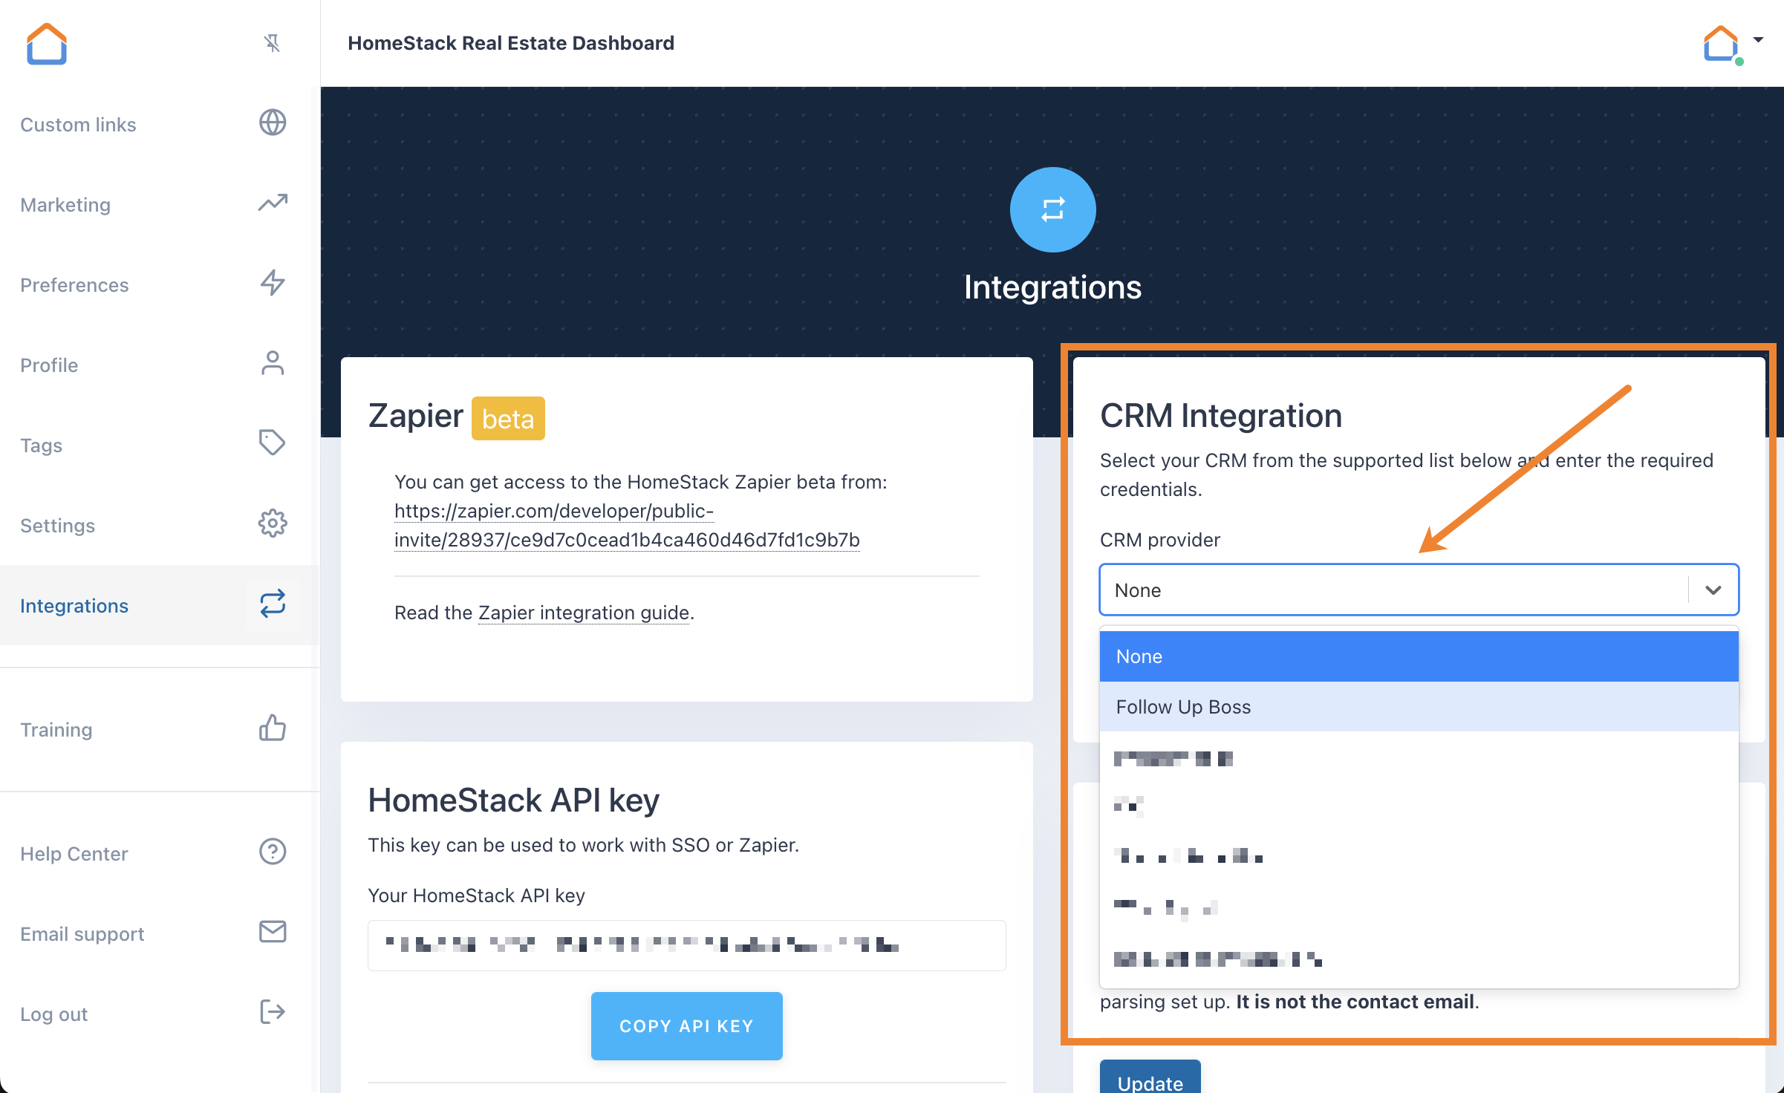Viewport: 1784px width, 1093px height.
Task: Collapse the CRM provider dropdown chevron
Action: coord(1713,590)
